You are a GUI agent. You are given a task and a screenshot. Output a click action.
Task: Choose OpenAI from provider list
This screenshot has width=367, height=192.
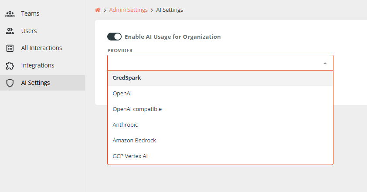(x=220, y=94)
